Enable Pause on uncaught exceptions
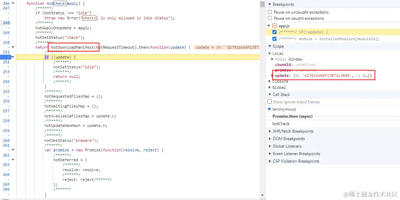This screenshot has width=400, height=200. pyautogui.click(x=270, y=12)
